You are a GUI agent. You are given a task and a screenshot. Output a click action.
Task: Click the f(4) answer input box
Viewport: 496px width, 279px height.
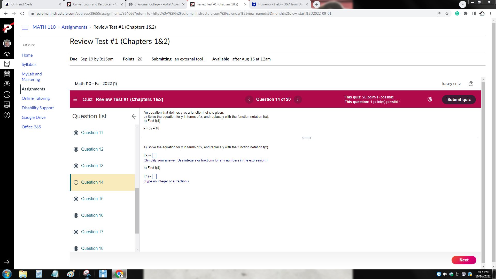pos(154,176)
